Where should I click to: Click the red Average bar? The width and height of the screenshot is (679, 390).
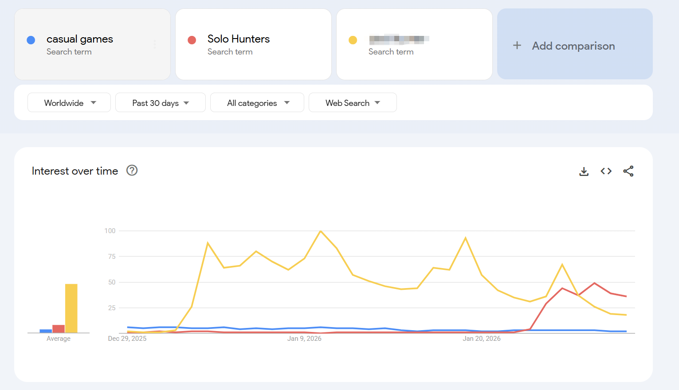(x=58, y=329)
